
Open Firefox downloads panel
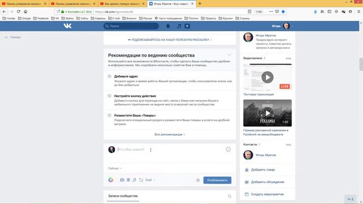[x=315, y=11]
